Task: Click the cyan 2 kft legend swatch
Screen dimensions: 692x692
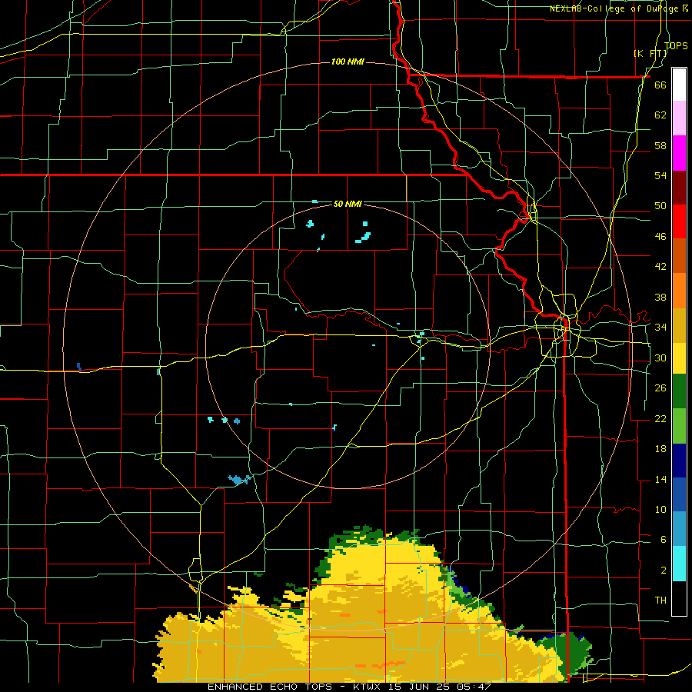Action: click(679, 563)
